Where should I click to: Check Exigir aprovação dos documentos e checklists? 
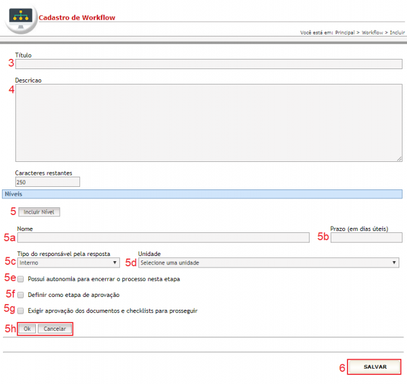click(x=21, y=310)
